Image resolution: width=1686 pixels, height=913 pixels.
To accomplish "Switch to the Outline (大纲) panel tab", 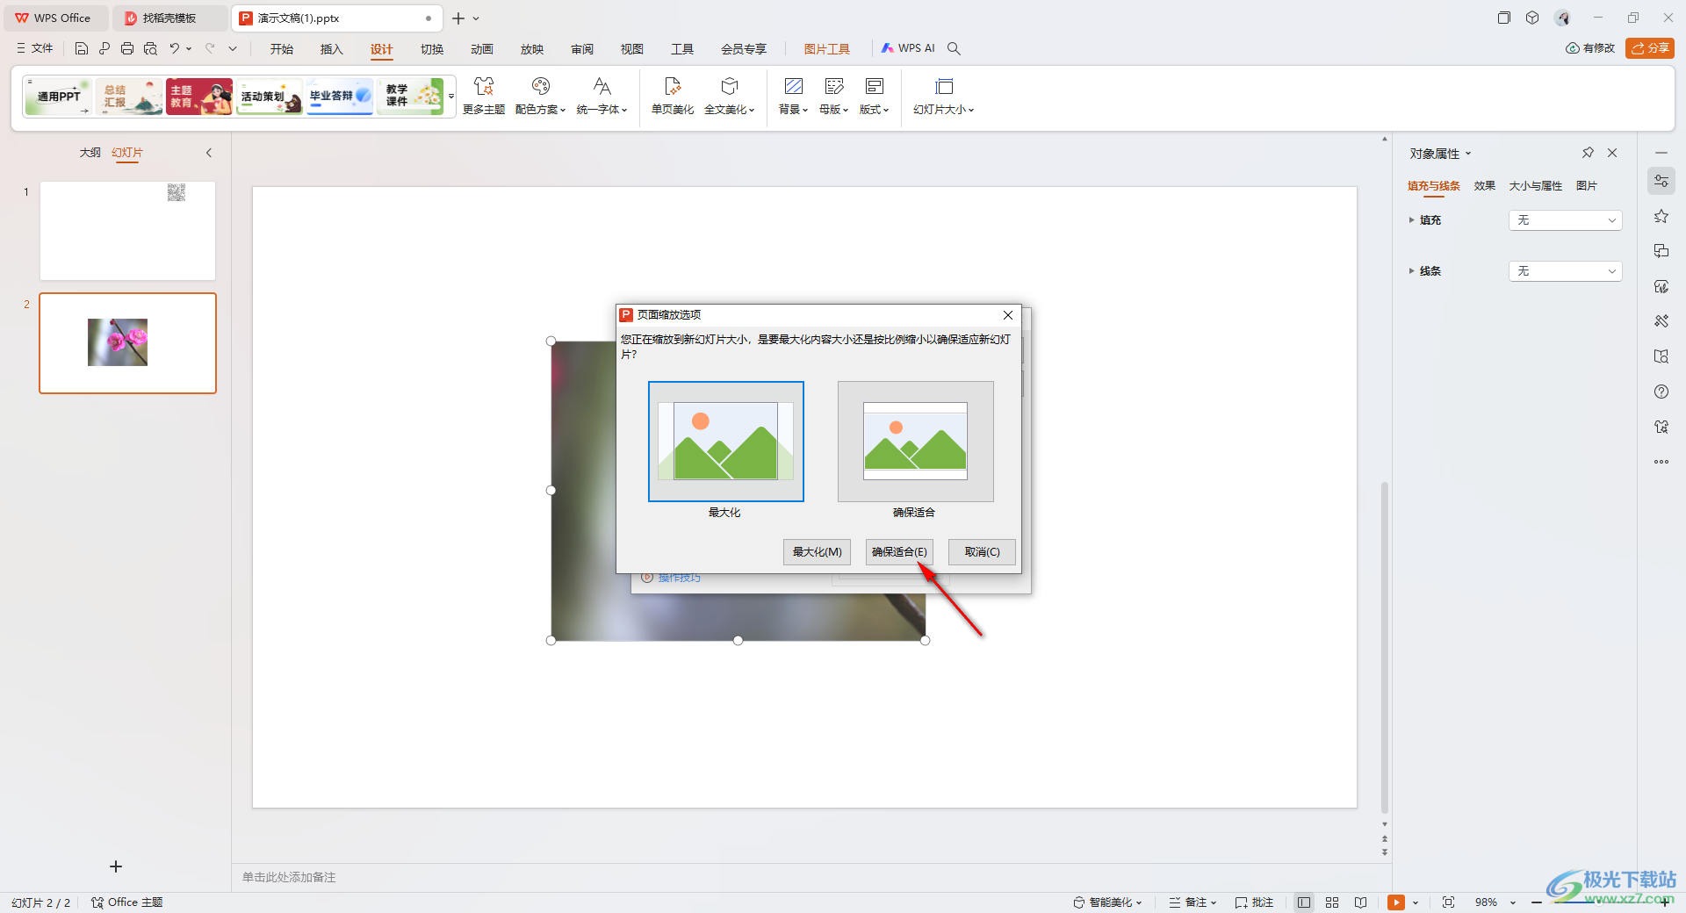I will [x=90, y=153].
